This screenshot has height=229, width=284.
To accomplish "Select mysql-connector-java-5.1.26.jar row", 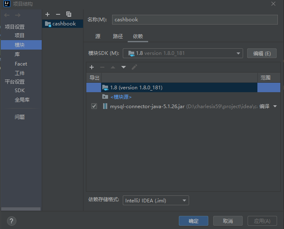I will (x=183, y=106).
